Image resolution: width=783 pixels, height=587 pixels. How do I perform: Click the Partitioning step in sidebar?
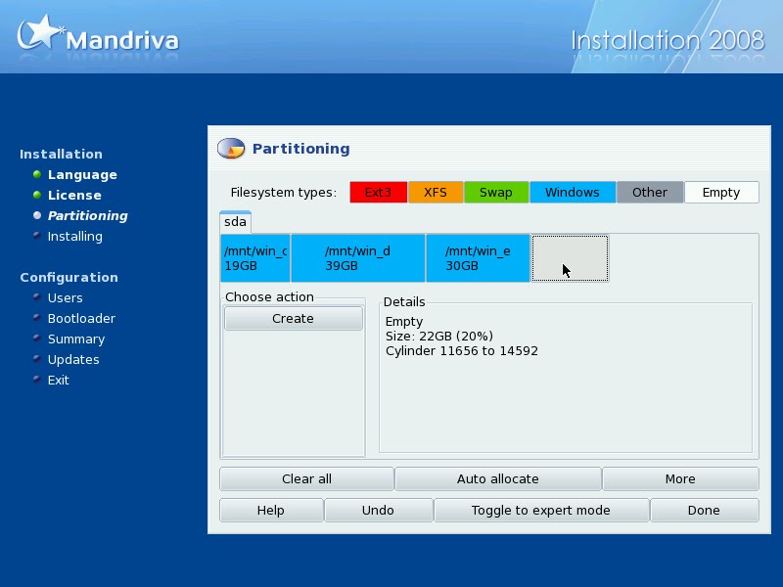[88, 215]
